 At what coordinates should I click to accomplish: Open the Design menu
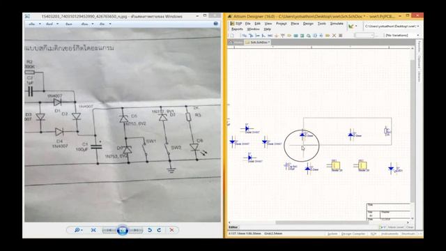(308, 24)
